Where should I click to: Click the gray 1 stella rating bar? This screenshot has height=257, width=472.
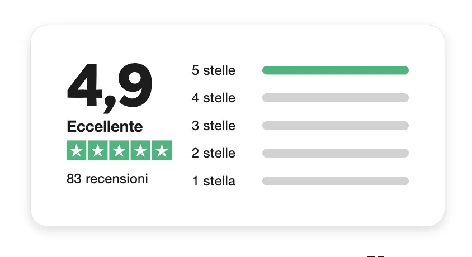coord(336,181)
